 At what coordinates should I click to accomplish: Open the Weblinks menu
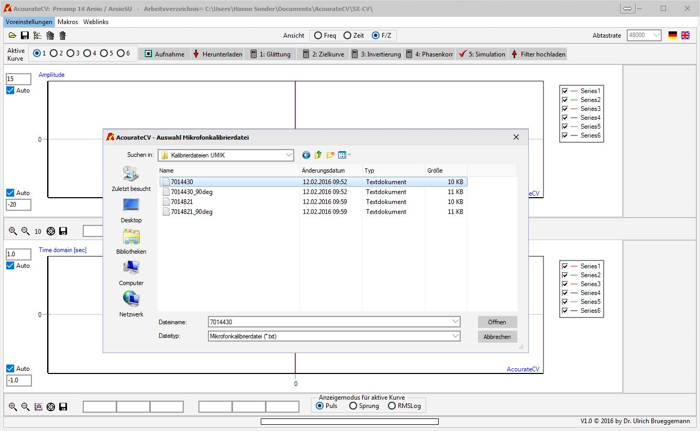pyautogui.click(x=96, y=22)
